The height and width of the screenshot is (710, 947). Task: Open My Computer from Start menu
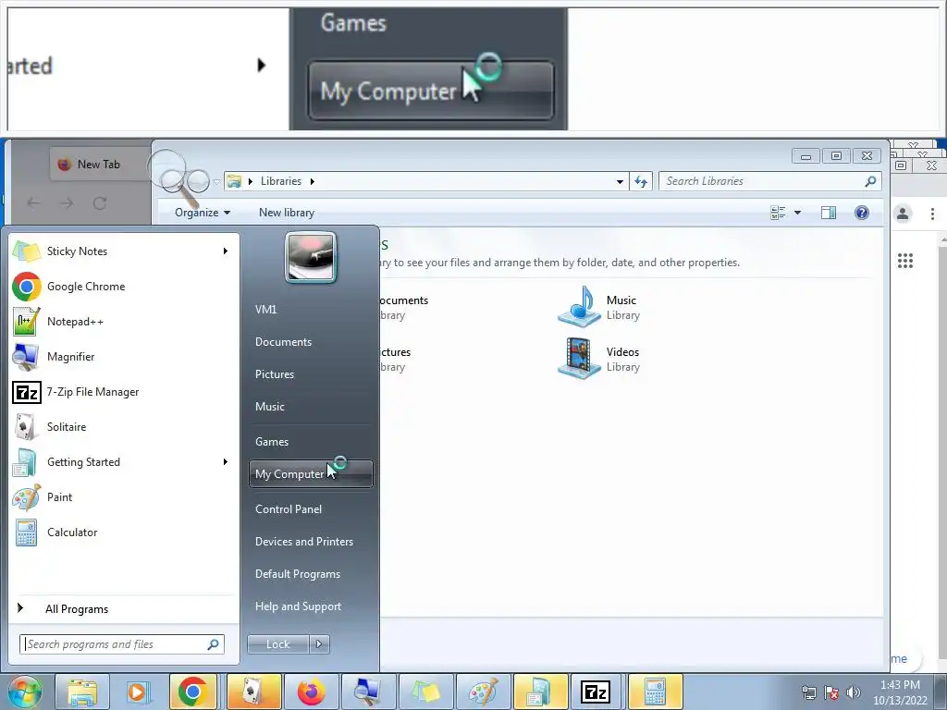point(311,474)
